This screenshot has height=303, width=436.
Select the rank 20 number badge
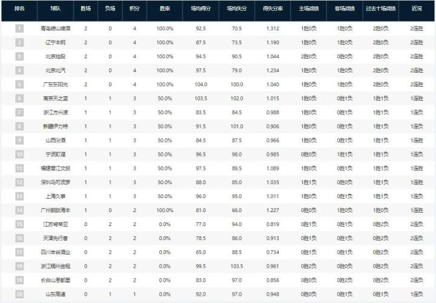coord(19,293)
